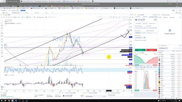Click the undo arrow on chart toolbar
The image size is (182, 102).
pos(55,17)
